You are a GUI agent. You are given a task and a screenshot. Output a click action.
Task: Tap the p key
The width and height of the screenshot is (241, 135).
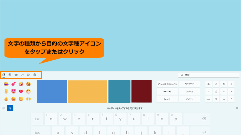coord(176,119)
